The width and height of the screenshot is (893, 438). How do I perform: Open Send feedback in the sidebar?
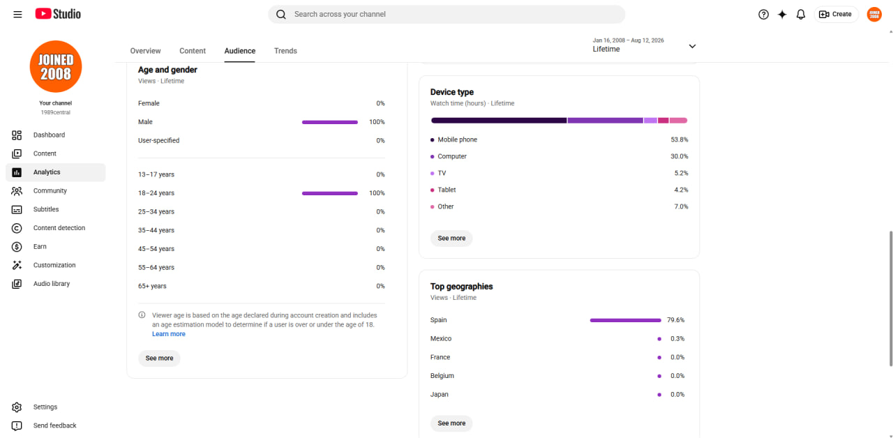click(56, 425)
